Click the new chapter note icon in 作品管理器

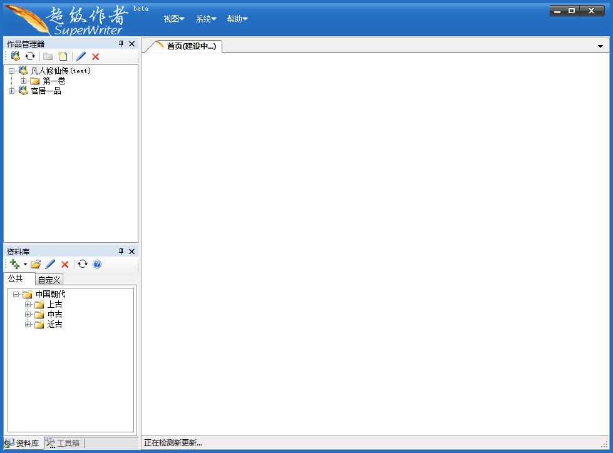click(x=63, y=56)
